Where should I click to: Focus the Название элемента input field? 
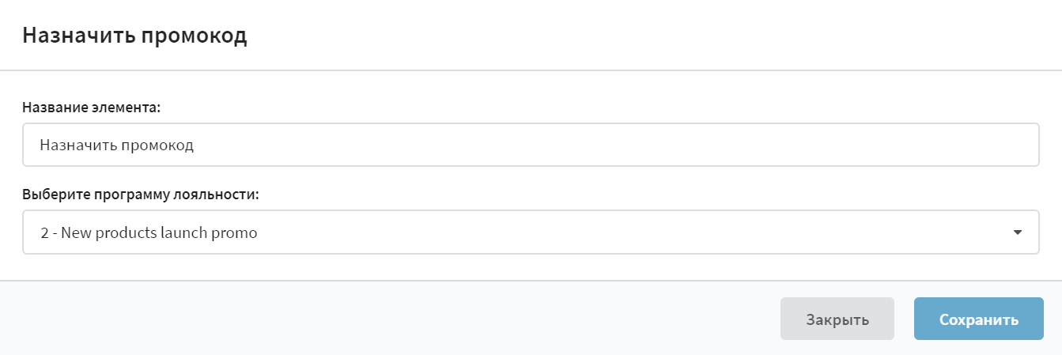tap(531, 145)
